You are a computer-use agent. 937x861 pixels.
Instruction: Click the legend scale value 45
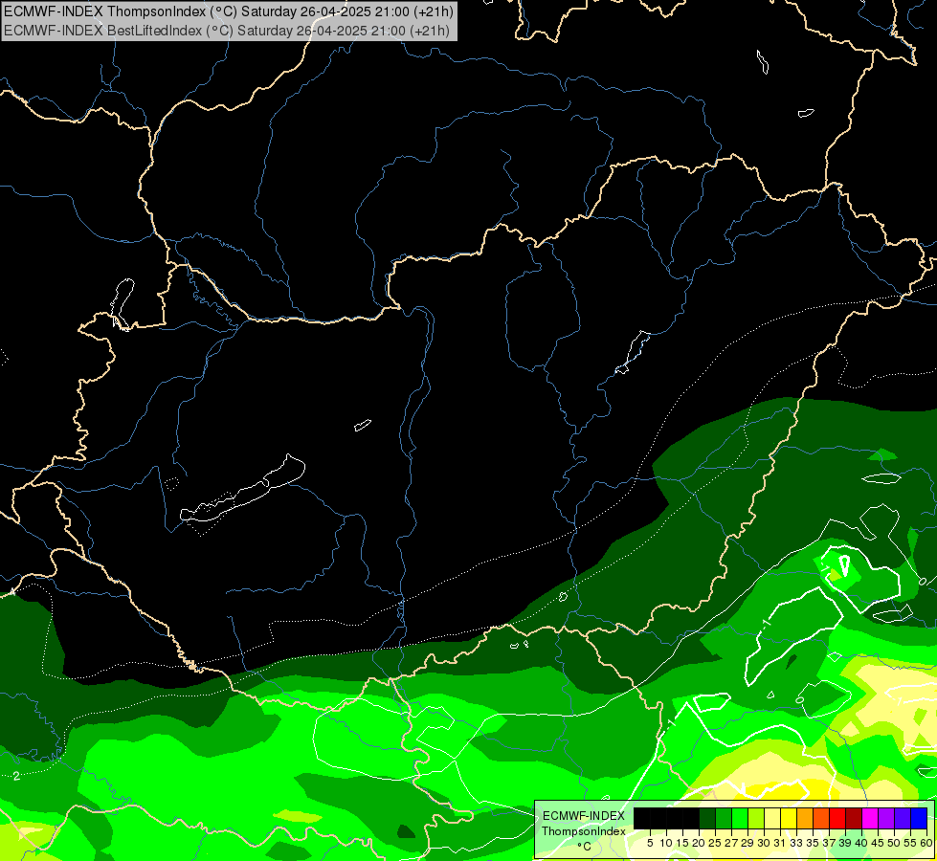pyautogui.click(x=879, y=843)
